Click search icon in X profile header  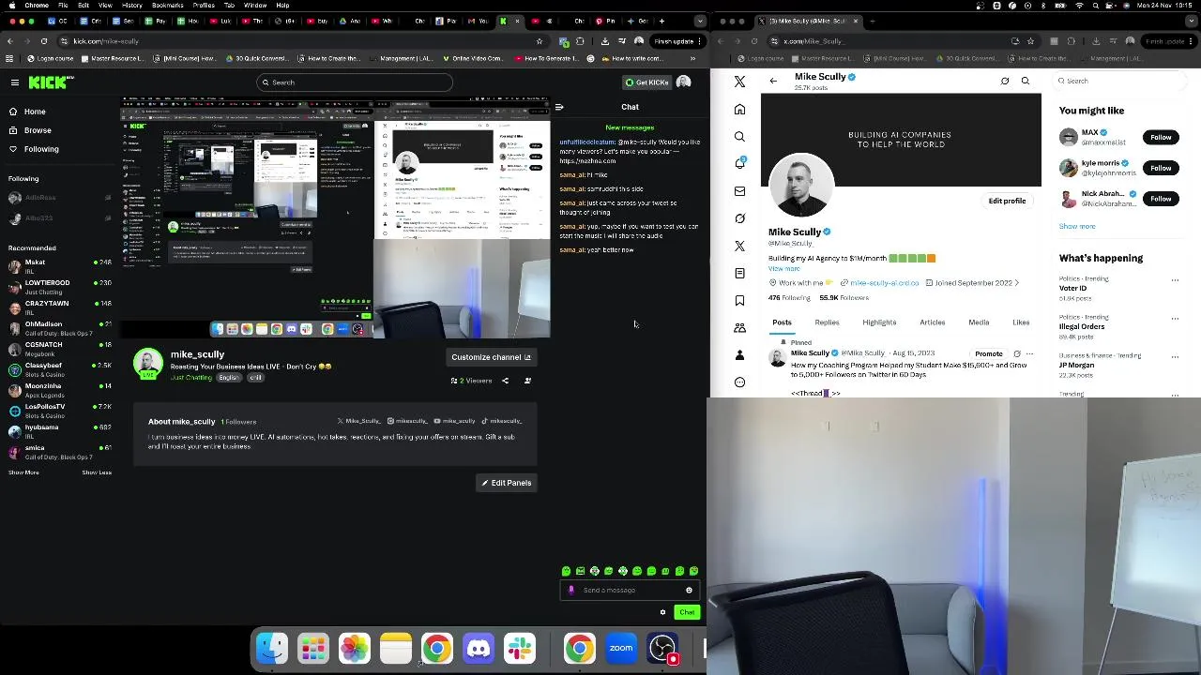click(1026, 81)
